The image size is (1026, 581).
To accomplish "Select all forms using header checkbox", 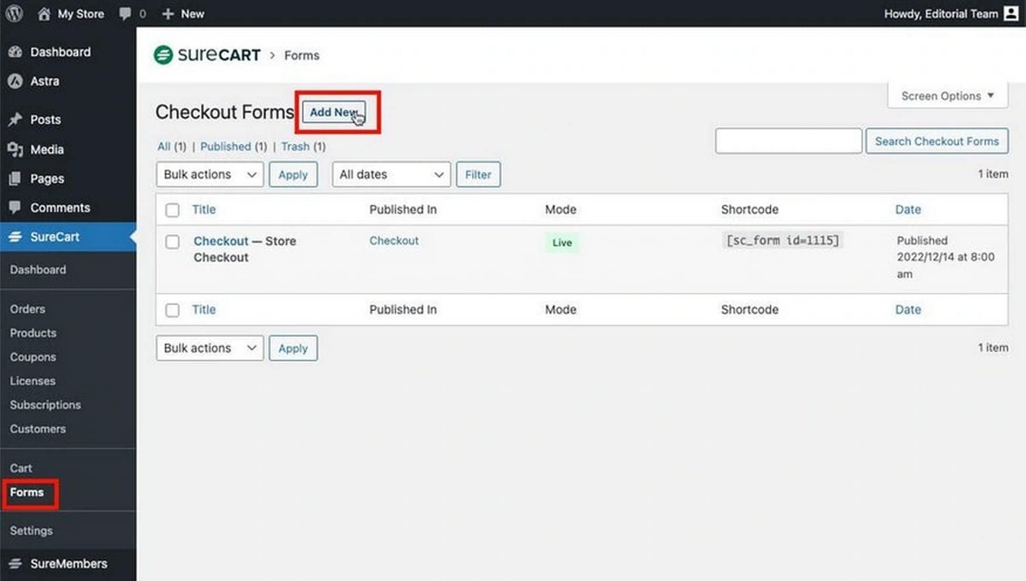I will [172, 209].
